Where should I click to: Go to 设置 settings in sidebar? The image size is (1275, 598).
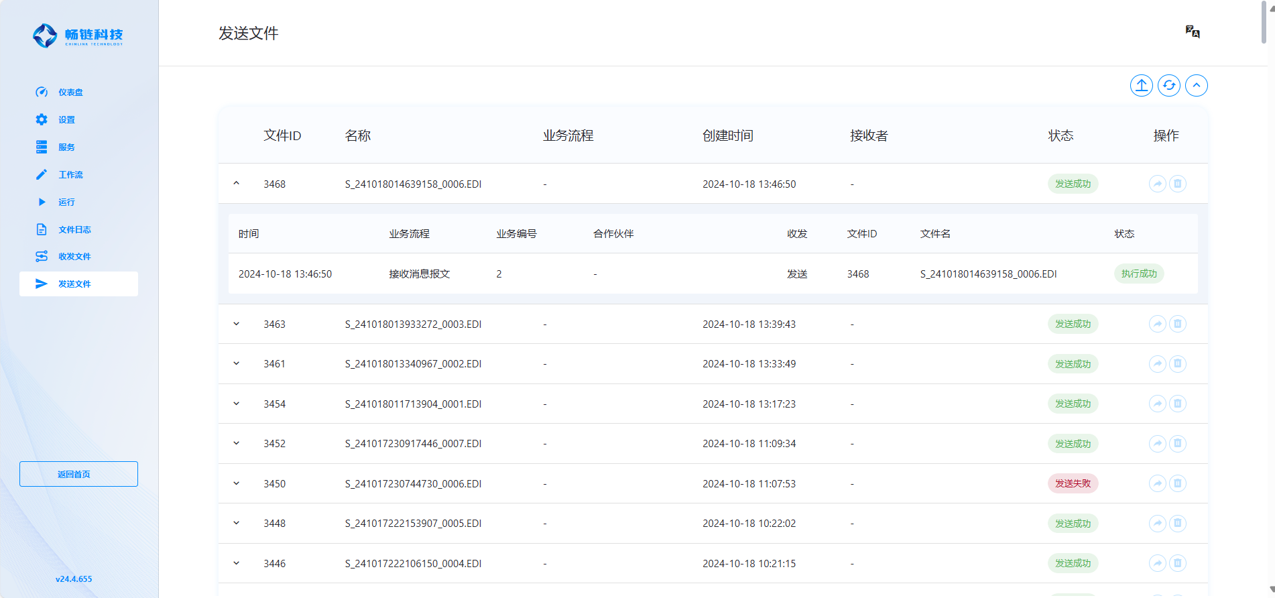click(66, 120)
